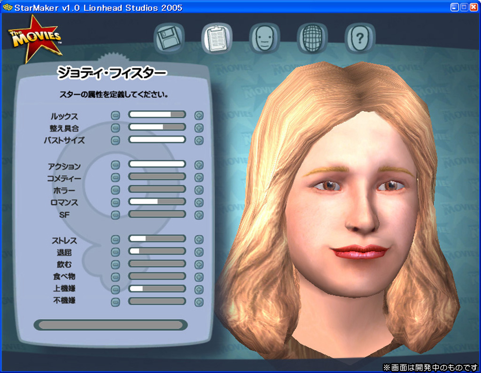Screen dimensions: 481x373
Task: Decrease ルックス with its minus button
Action: pyautogui.click(x=116, y=116)
